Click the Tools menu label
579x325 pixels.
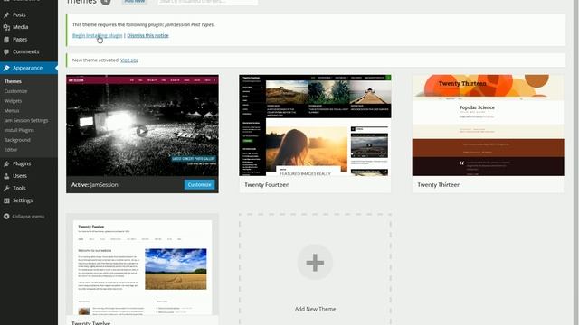(x=19, y=189)
